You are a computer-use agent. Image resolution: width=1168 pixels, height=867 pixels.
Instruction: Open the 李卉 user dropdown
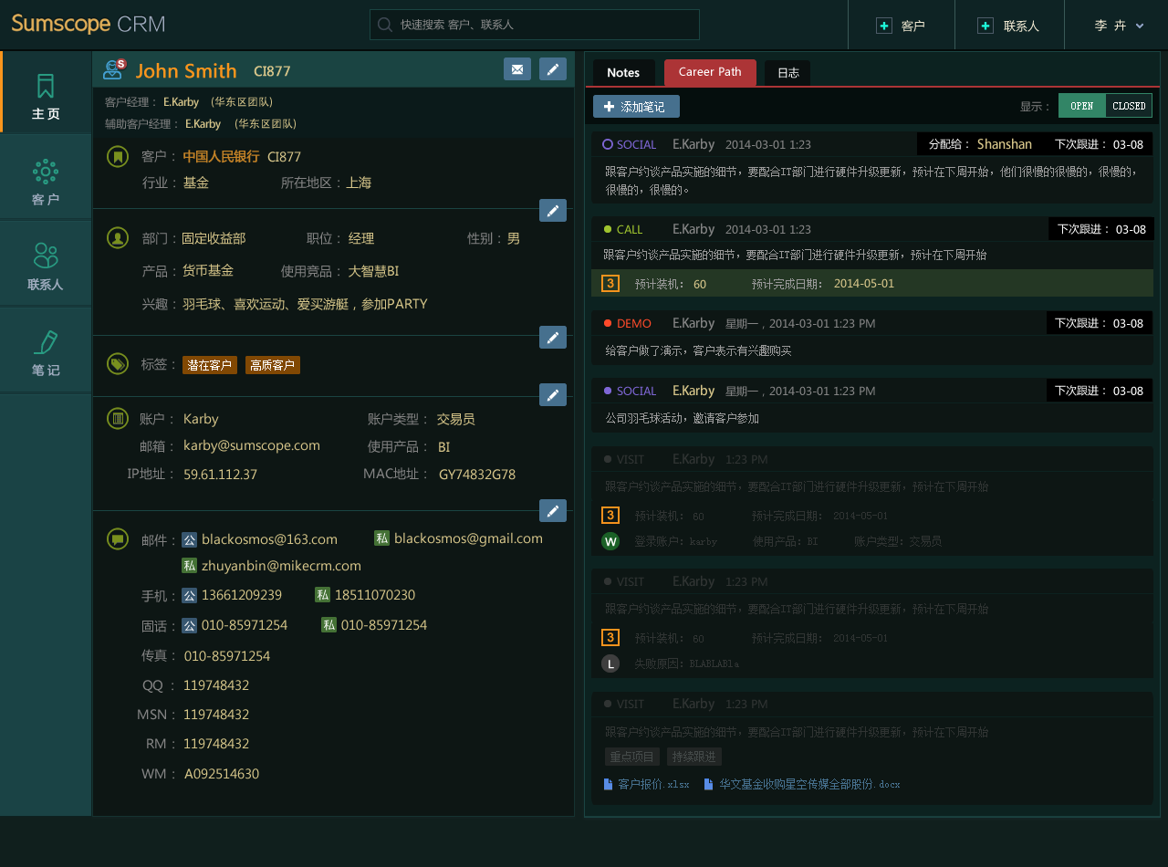coord(1119,26)
